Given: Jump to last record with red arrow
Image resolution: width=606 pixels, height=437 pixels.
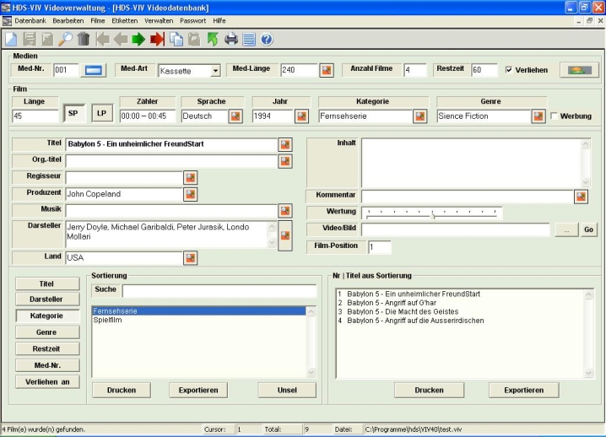Looking at the screenshot, I should [157, 39].
